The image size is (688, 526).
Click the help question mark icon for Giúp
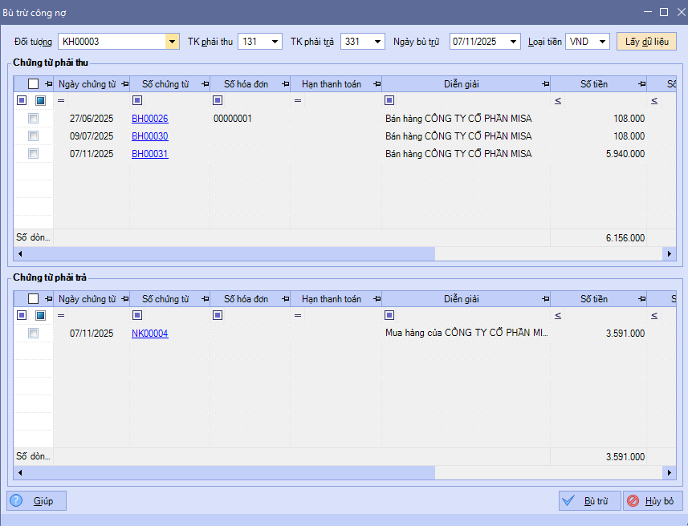pyautogui.click(x=16, y=501)
